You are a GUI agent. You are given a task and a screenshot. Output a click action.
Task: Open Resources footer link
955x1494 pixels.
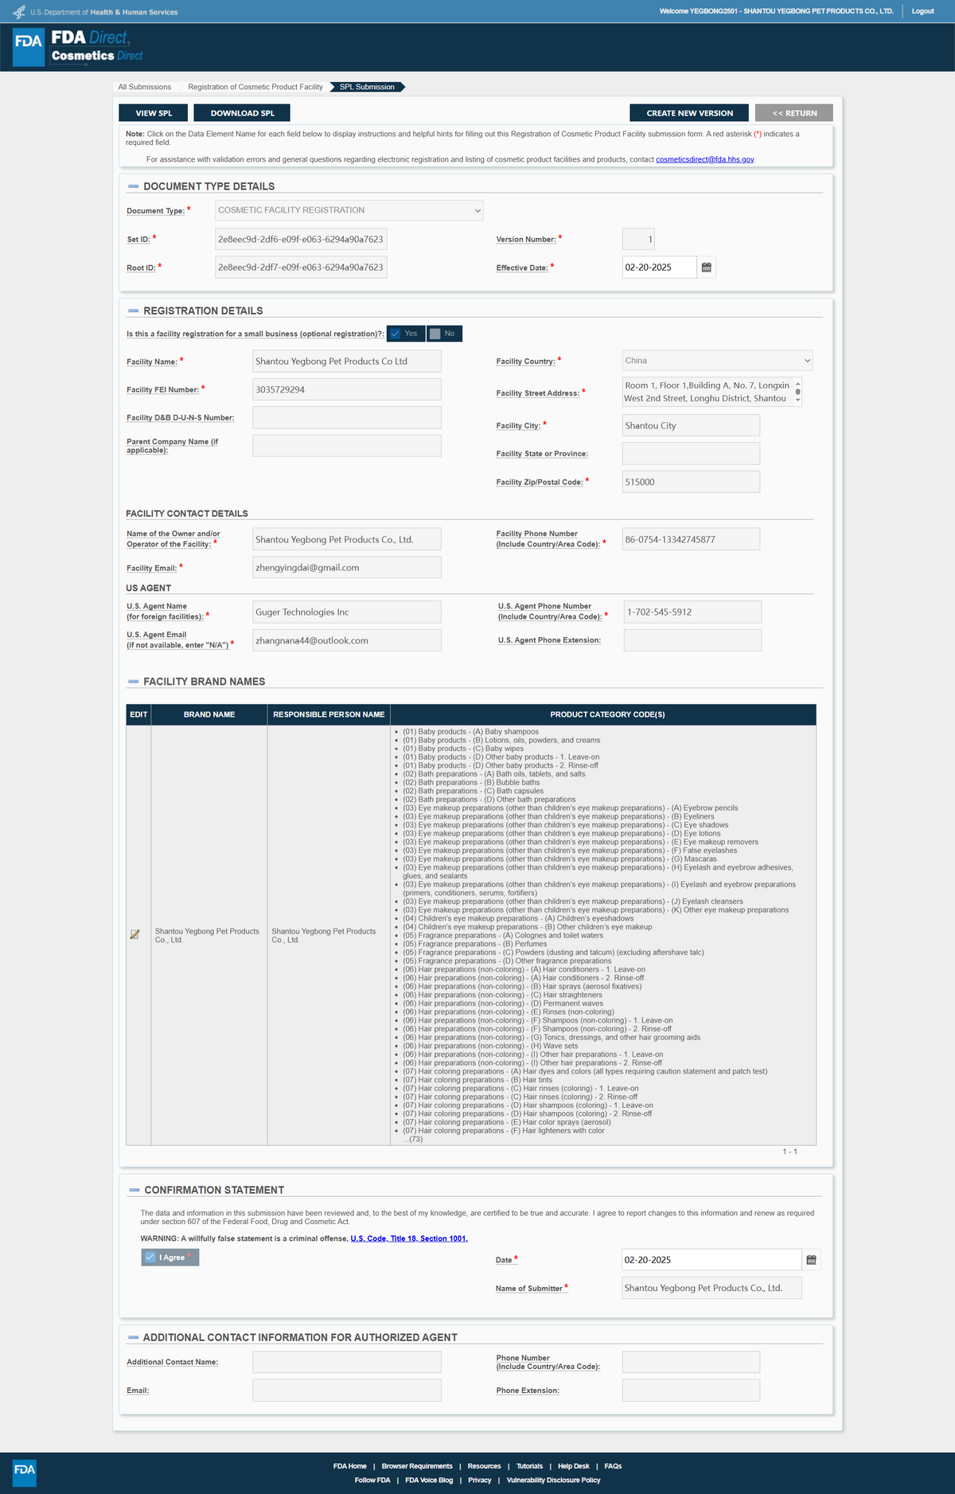[x=484, y=1466]
